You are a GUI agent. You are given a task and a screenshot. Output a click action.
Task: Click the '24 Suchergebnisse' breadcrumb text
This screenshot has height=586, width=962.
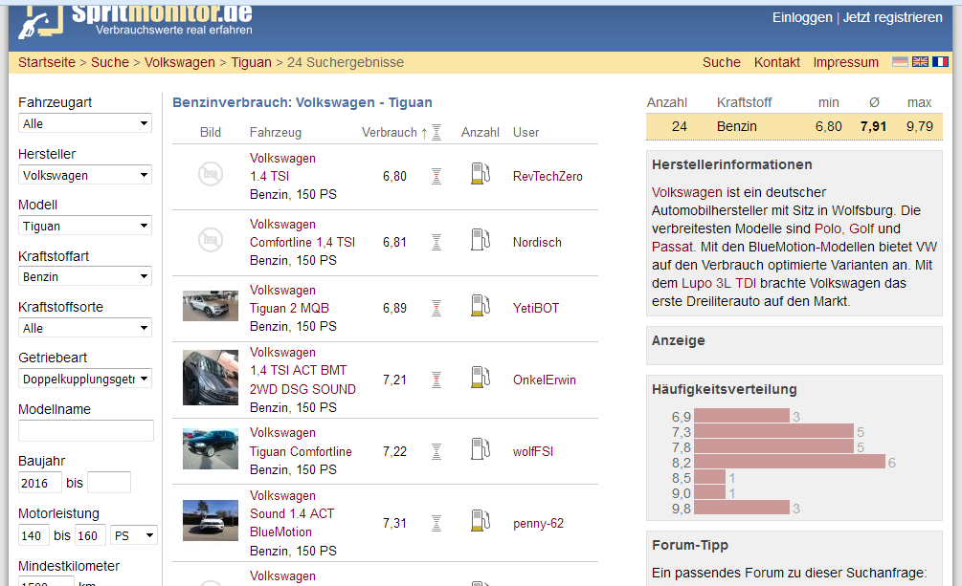pyautogui.click(x=346, y=62)
